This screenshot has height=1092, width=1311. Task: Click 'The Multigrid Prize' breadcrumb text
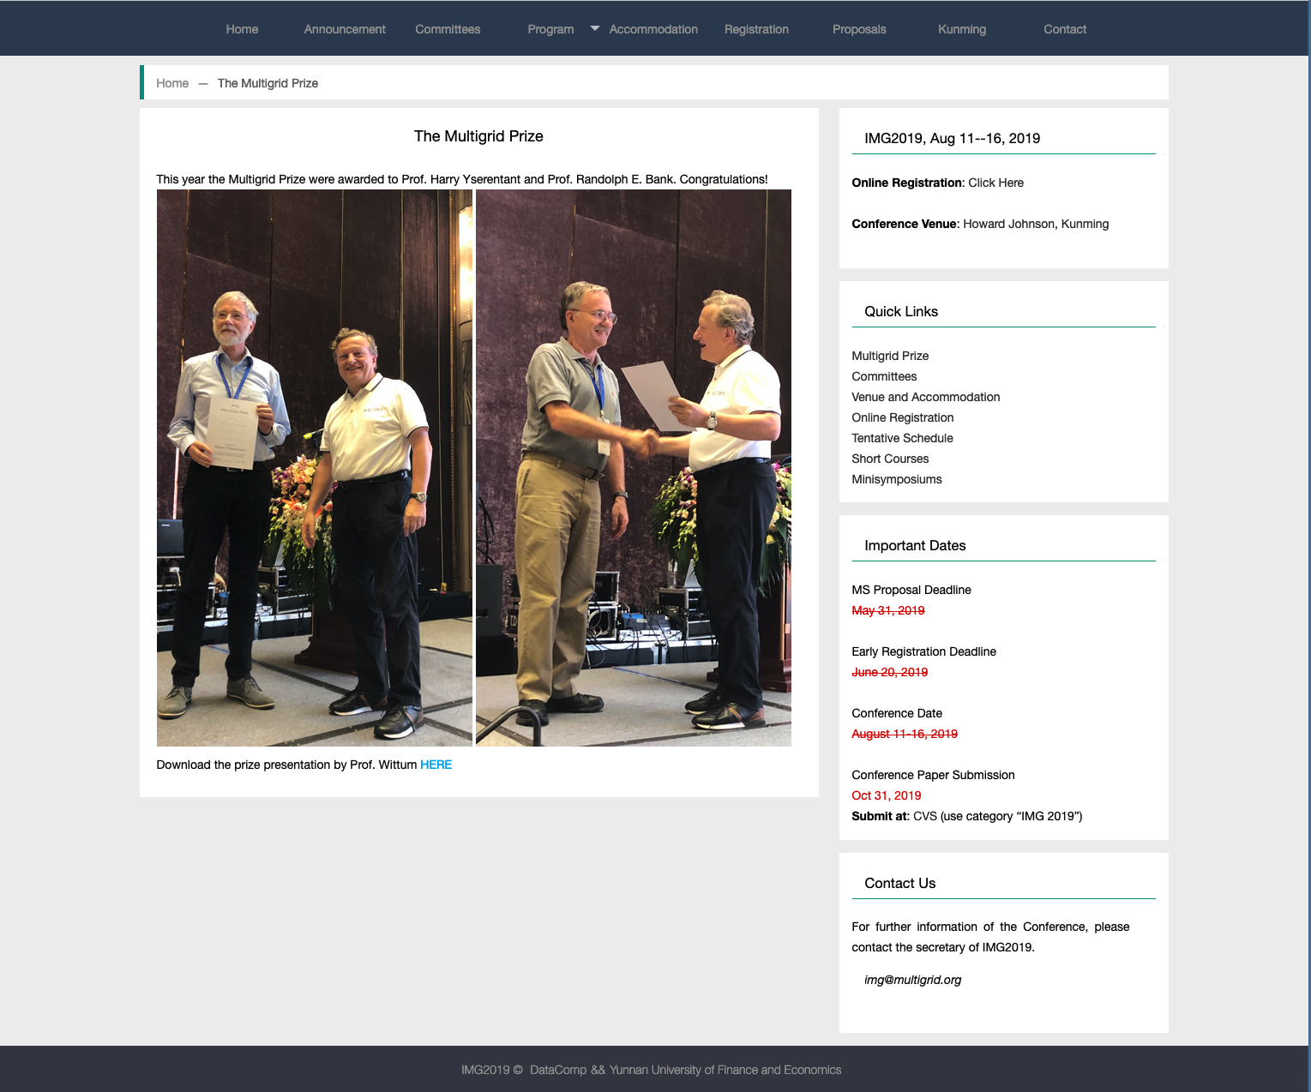click(268, 83)
